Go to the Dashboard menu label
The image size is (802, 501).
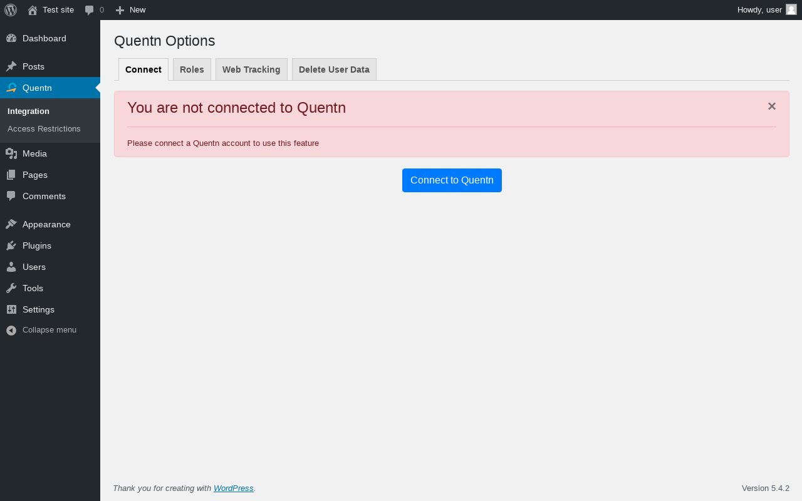coord(44,38)
